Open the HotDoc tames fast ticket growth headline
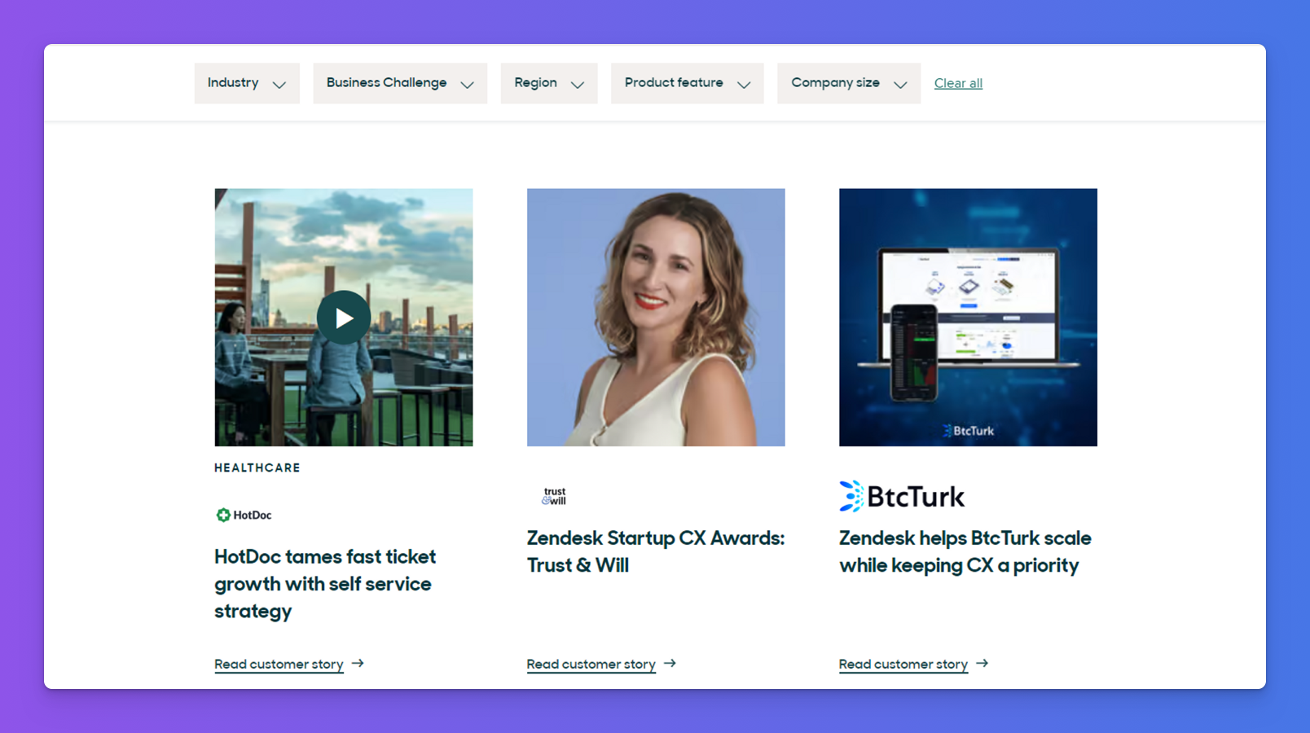 tap(325, 584)
